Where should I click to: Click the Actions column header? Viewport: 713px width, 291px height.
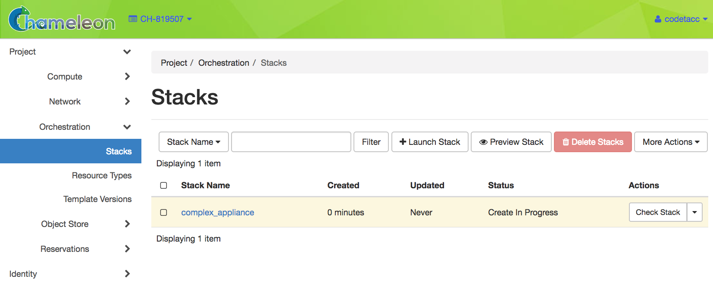point(644,185)
